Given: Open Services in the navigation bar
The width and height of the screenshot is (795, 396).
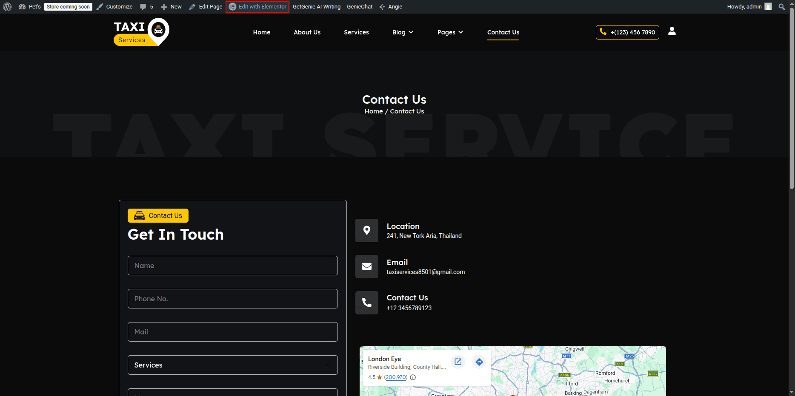Looking at the screenshot, I should click(x=357, y=32).
